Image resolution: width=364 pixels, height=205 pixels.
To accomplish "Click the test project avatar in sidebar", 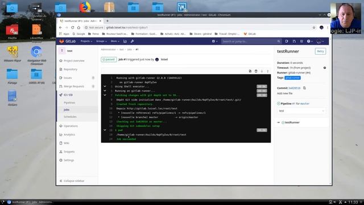I will click(62, 51).
